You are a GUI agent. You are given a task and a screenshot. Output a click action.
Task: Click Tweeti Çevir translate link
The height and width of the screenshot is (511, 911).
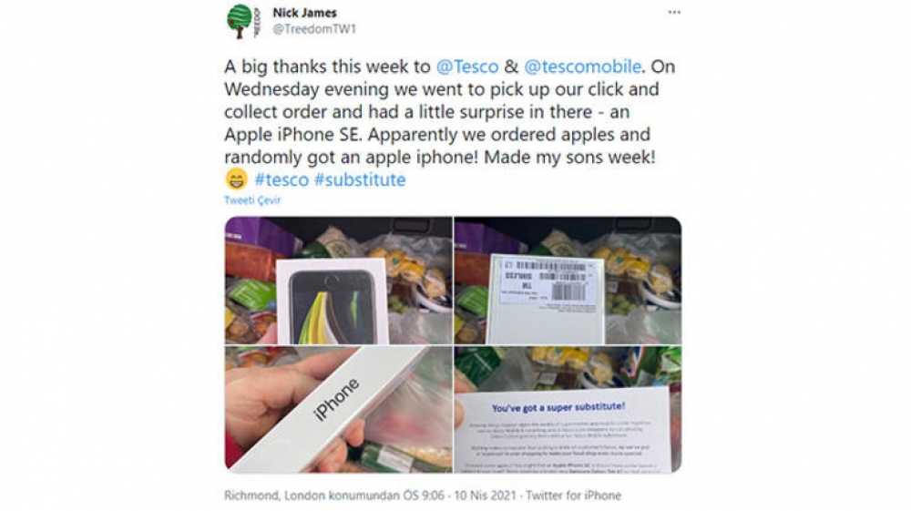[x=252, y=200]
